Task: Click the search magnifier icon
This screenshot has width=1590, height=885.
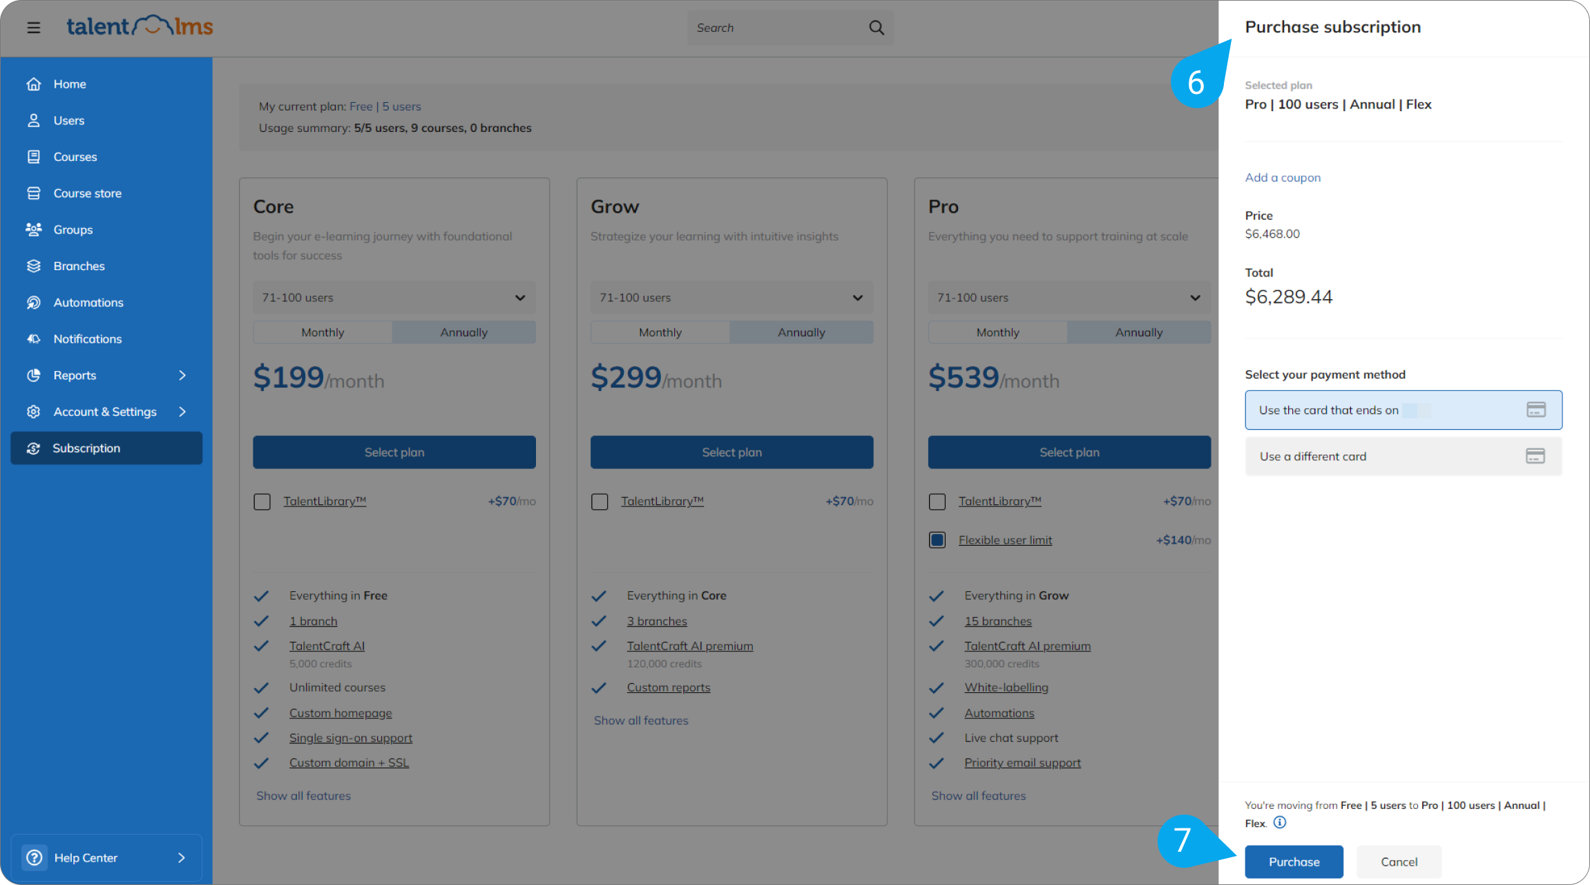Action: (877, 28)
